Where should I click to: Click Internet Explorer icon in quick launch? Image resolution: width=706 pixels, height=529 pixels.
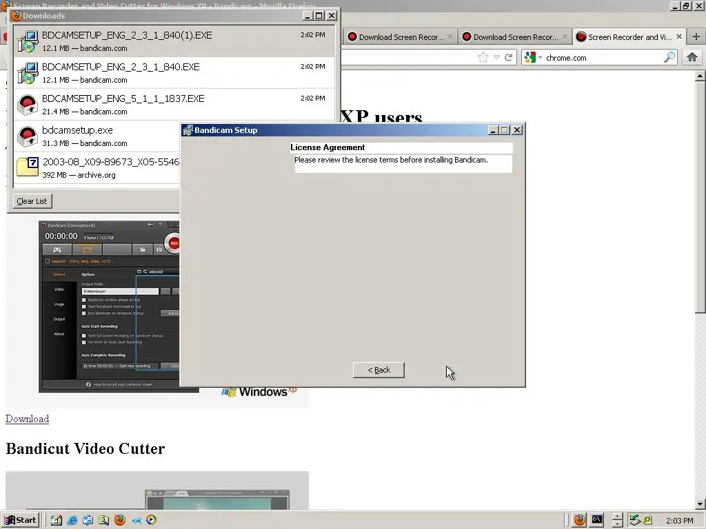coord(72,520)
